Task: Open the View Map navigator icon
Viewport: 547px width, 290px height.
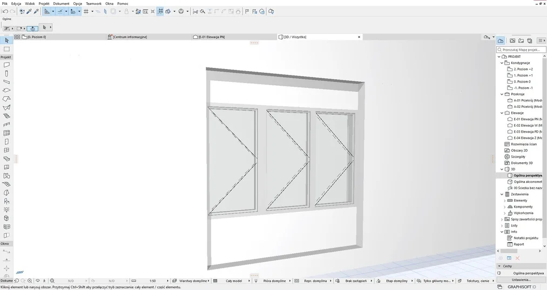Action: (512, 41)
